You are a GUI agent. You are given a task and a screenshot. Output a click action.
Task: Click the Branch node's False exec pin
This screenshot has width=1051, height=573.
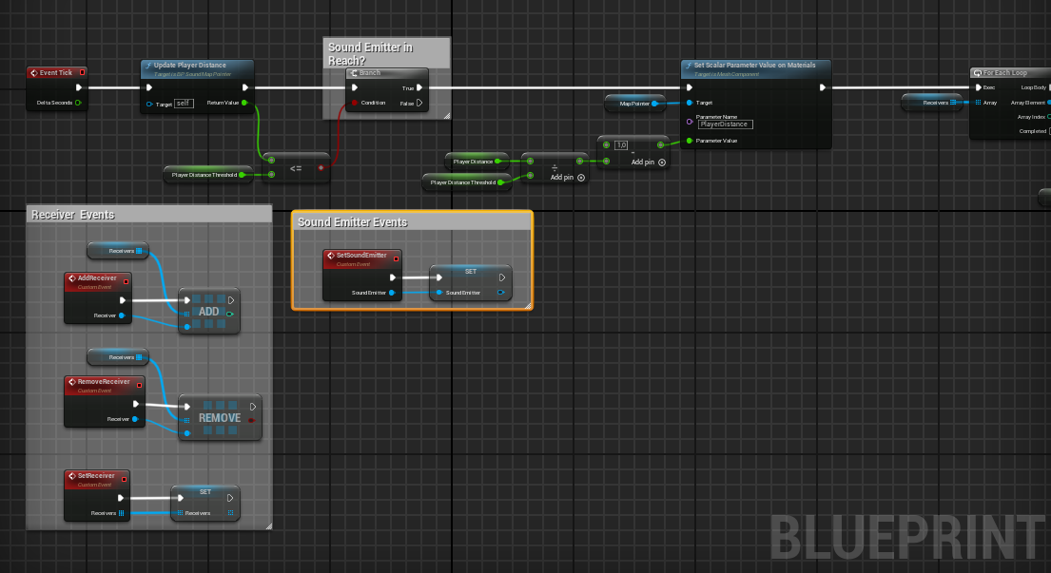point(418,103)
